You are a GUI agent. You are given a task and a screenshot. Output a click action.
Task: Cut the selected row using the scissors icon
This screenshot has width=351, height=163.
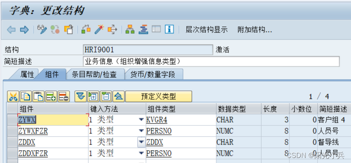(x=13, y=96)
